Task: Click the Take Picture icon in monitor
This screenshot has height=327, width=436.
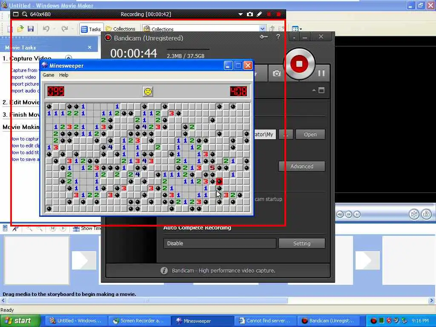Action: click(x=426, y=214)
